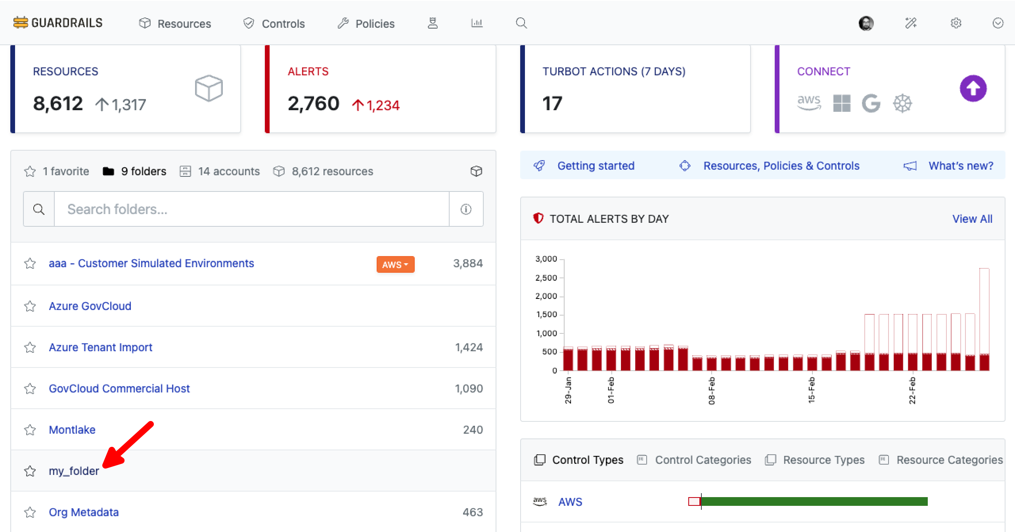Click the search folders info icon
The image size is (1015, 532).
point(466,209)
